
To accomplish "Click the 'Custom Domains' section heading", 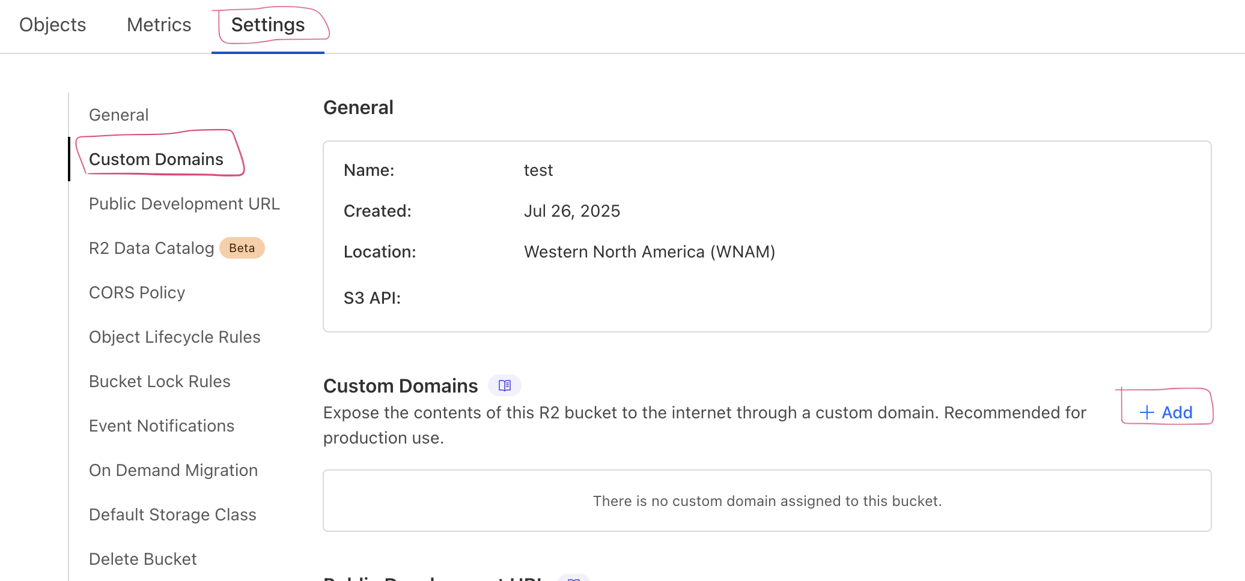I will coord(401,386).
